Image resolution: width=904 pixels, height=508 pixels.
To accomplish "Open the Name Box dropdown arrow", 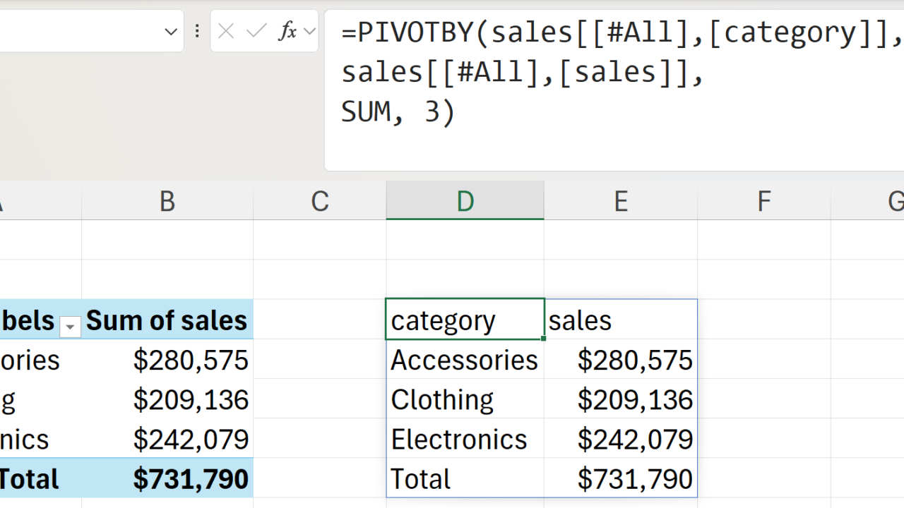I will (171, 32).
